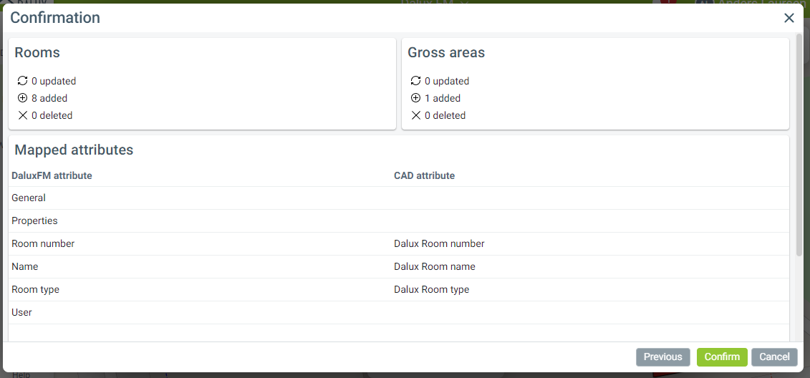Viewport: 810px width, 378px height.
Task: Select the Properties attribute row
Action: (34, 220)
